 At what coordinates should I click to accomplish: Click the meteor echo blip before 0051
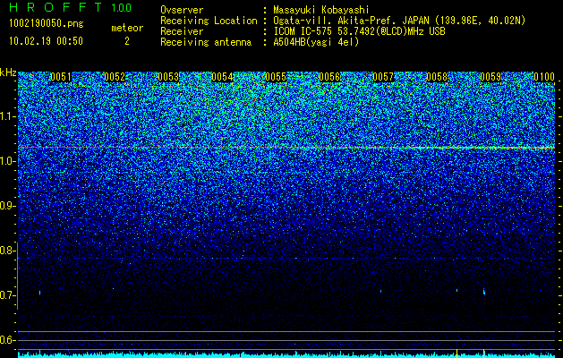(40, 293)
